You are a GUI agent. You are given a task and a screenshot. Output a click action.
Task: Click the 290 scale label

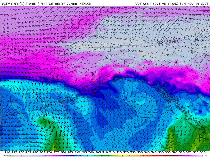coord(77,152)
